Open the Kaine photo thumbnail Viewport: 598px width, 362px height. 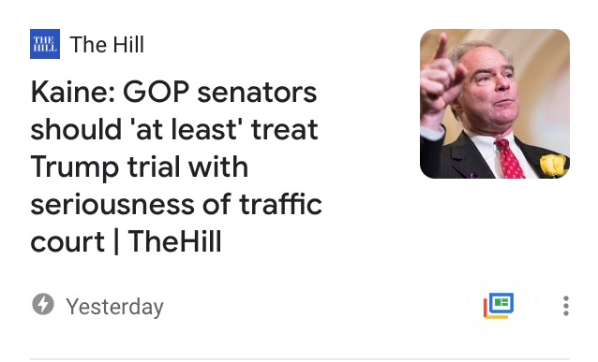tap(495, 104)
